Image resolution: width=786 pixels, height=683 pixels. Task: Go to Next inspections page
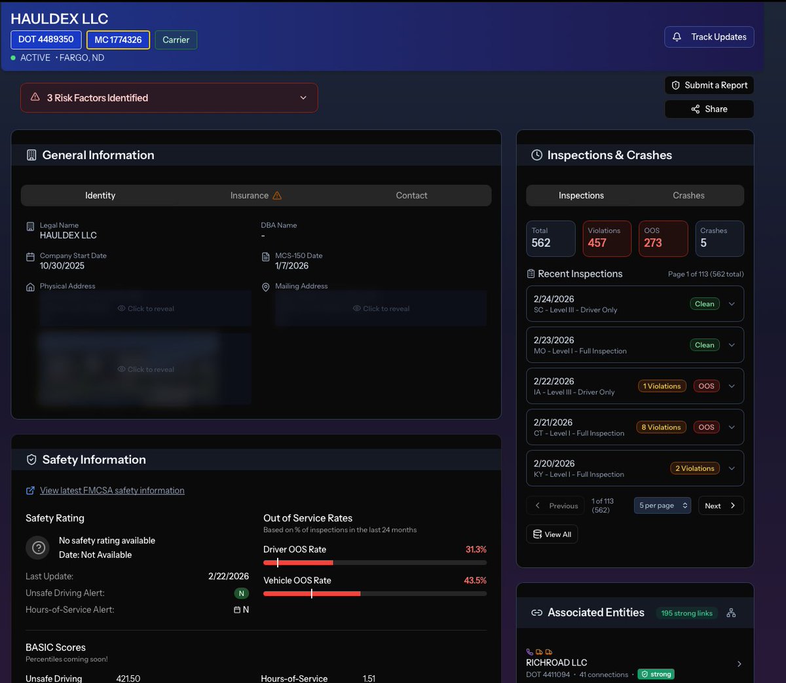coord(720,506)
